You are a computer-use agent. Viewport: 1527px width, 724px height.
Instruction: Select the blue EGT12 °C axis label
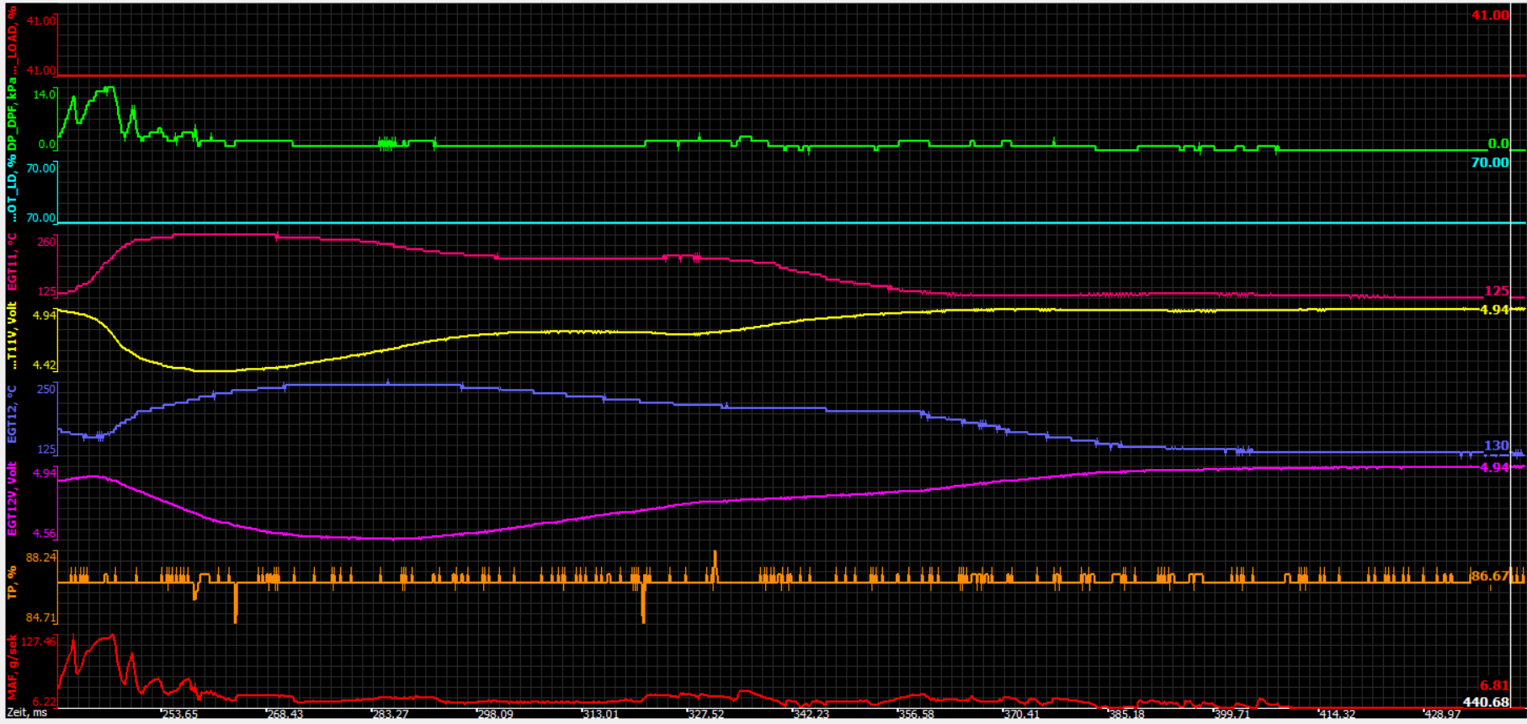pos(12,415)
